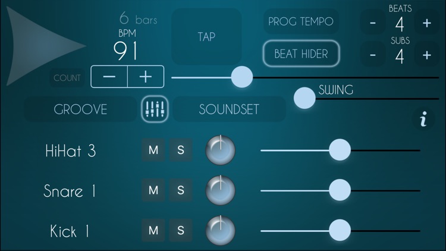Click the HiHat 3 pan knob
Screen dimensions: 446x251
coord(221,150)
